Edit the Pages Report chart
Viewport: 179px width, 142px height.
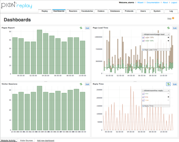(87, 28)
